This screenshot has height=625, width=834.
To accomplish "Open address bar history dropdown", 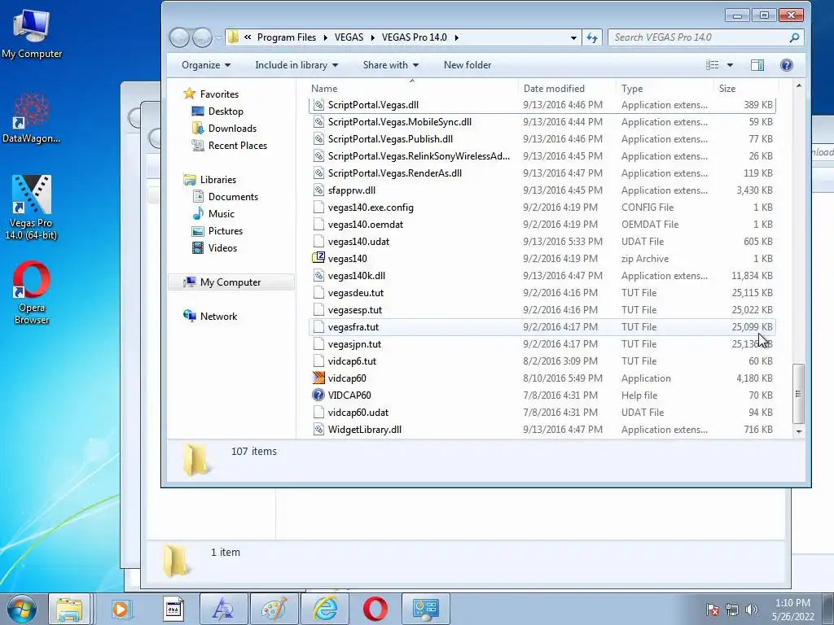I will [x=573, y=37].
